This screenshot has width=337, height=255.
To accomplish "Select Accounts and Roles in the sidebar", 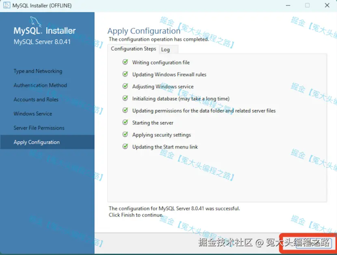I will 36,99.
